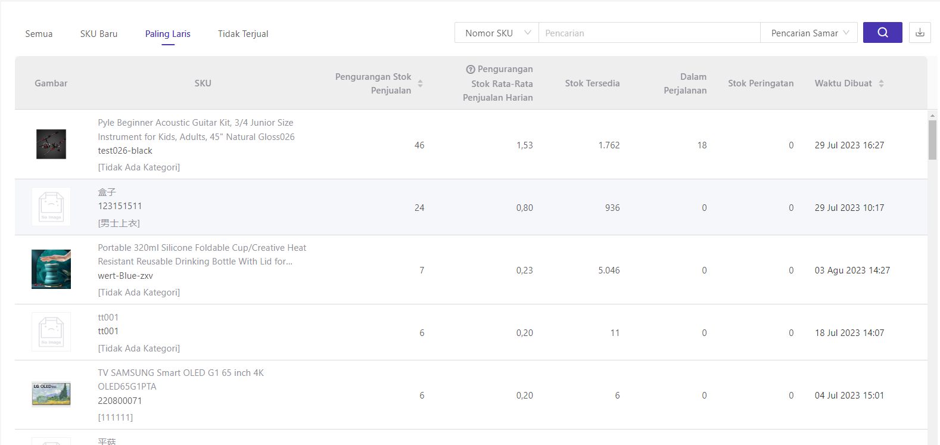The height and width of the screenshot is (445, 940).
Task: Click the purple search magnifier button
Action: click(882, 33)
